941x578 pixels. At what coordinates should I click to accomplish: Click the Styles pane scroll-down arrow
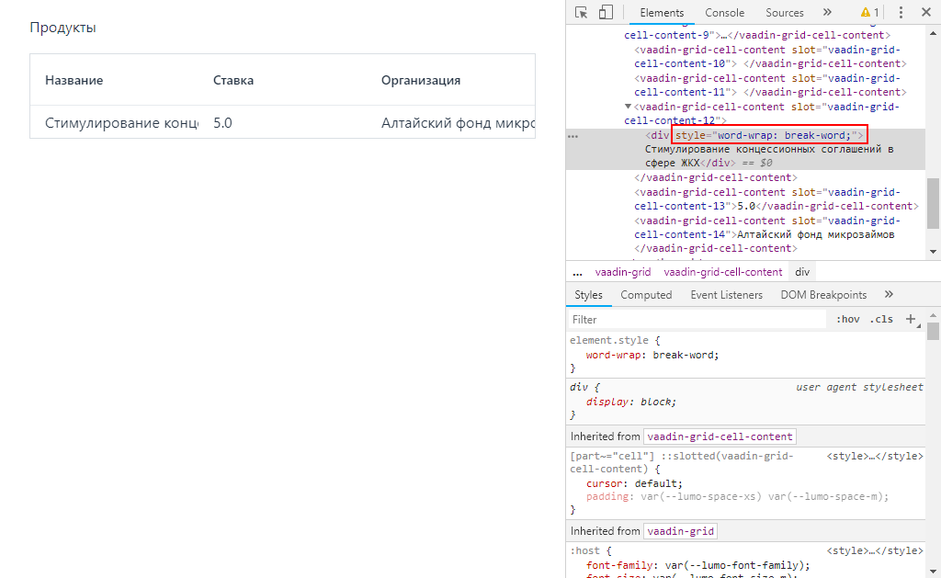(933, 572)
